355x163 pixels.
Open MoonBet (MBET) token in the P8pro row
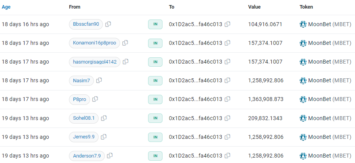click(330, 99)
